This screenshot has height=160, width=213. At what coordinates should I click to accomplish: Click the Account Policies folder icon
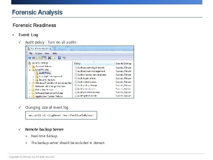(x=33, y=66)
